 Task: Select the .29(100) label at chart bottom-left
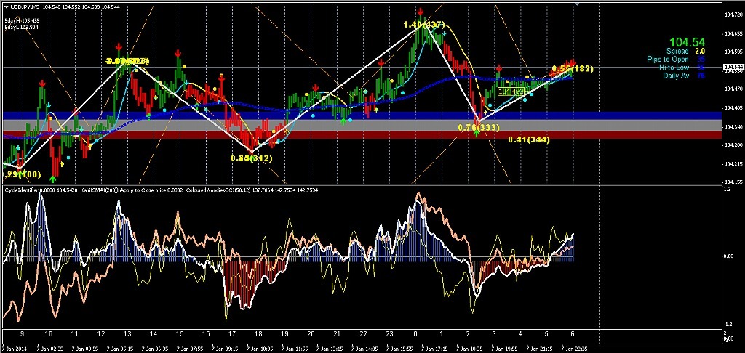pos(22,175)
